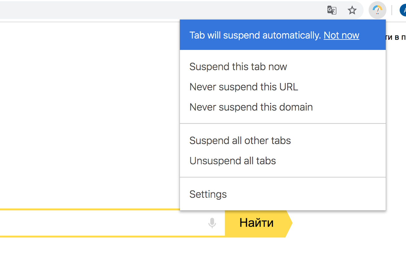The width and height of the screenshot is (406, 253).
Task: Click the translate icon to translate this page
Action: click(x=331, y=10)
